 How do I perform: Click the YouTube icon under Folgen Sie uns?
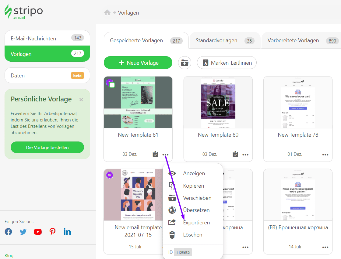(38, 232)
